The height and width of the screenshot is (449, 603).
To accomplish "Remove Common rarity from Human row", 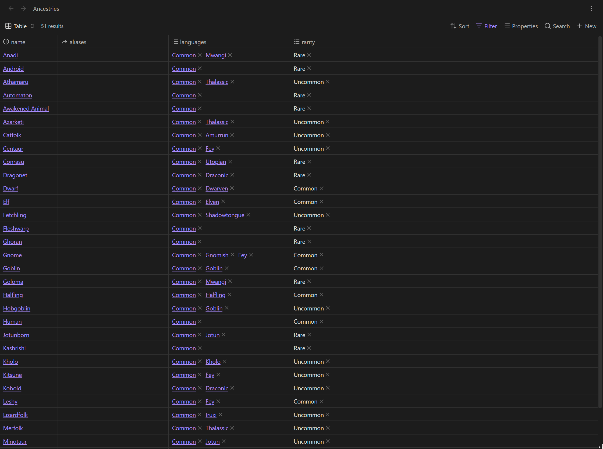I will [x=321, y=321].
